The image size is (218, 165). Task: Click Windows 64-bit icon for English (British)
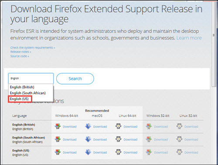point(58,126)
